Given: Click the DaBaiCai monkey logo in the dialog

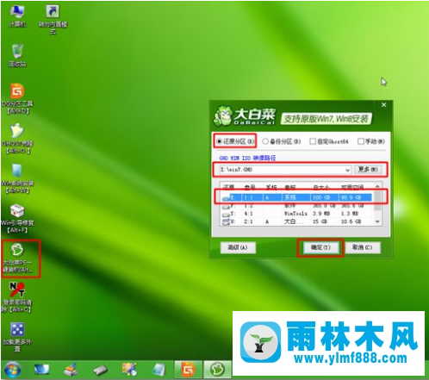Looking at the screenshot, I should click(x=222, y=116).
